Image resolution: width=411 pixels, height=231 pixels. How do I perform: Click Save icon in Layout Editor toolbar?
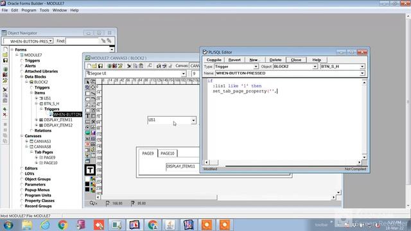point(100,65)
